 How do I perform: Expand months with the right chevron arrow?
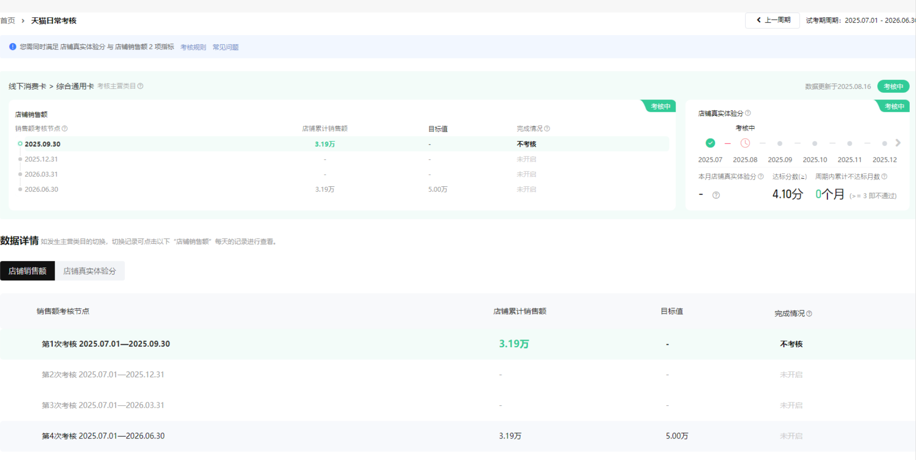pyautogui.click(x=898, y=143)
